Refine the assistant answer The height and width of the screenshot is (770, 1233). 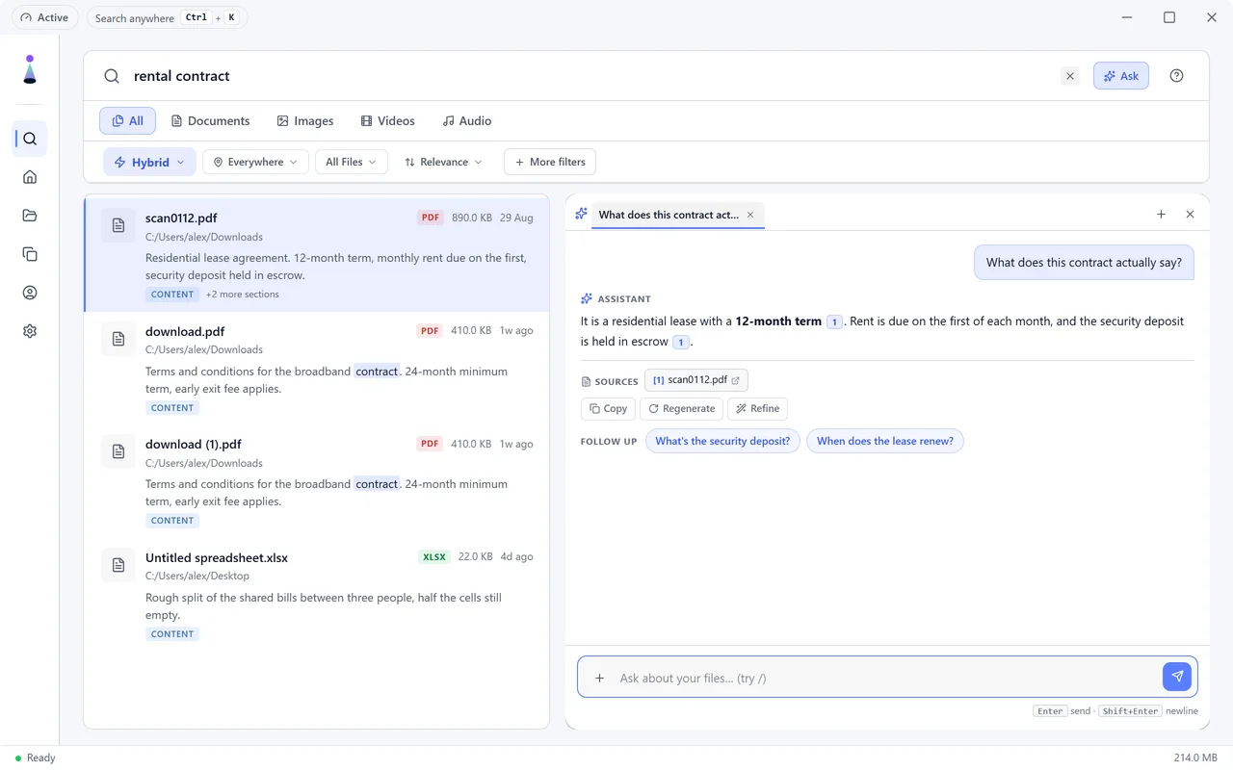pos(757,408)
